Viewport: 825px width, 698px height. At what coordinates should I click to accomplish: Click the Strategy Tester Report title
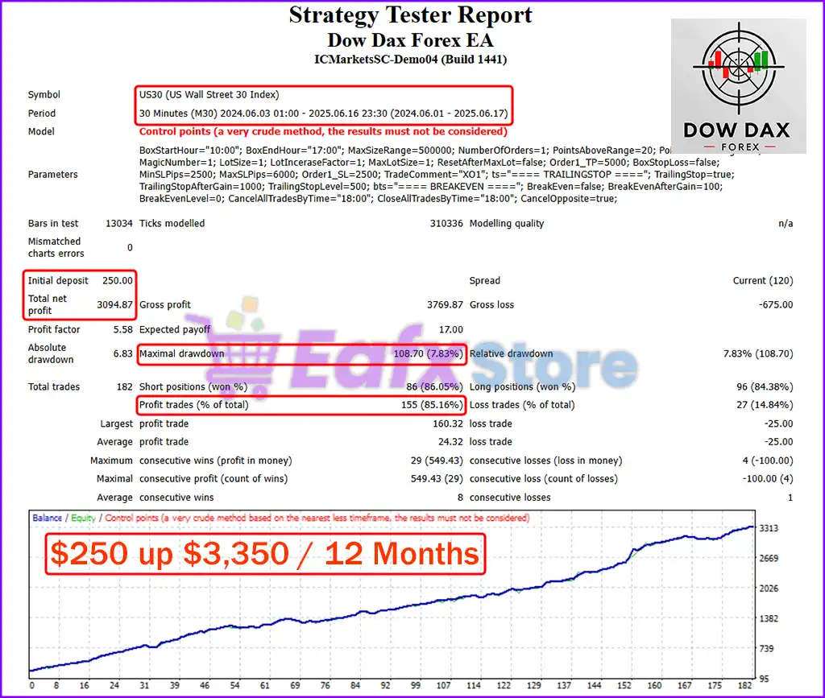coord(410,14)
